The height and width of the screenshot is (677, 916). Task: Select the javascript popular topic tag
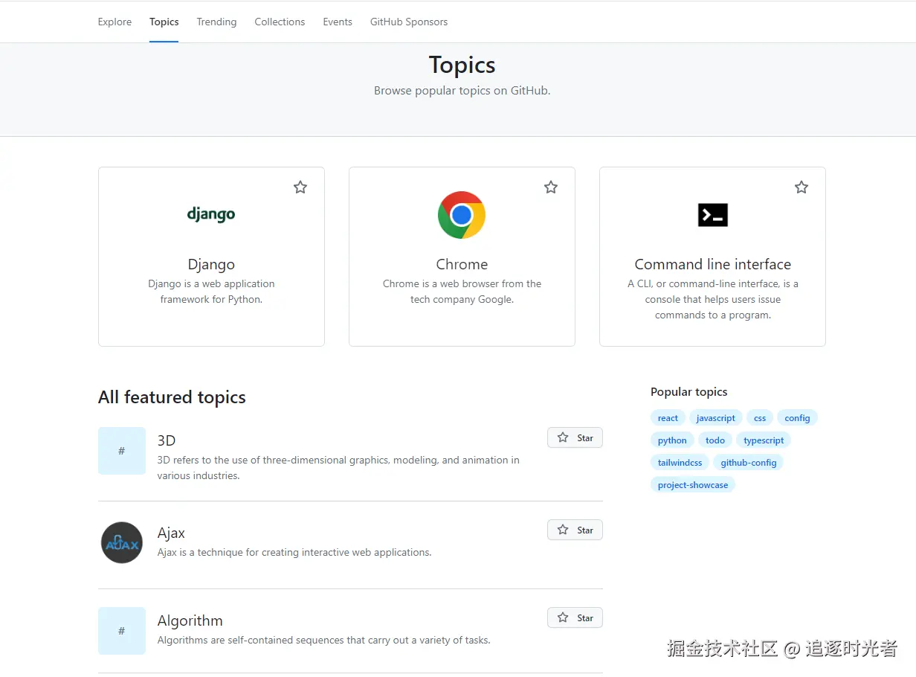pyautogui.click(x=716, y=418)
